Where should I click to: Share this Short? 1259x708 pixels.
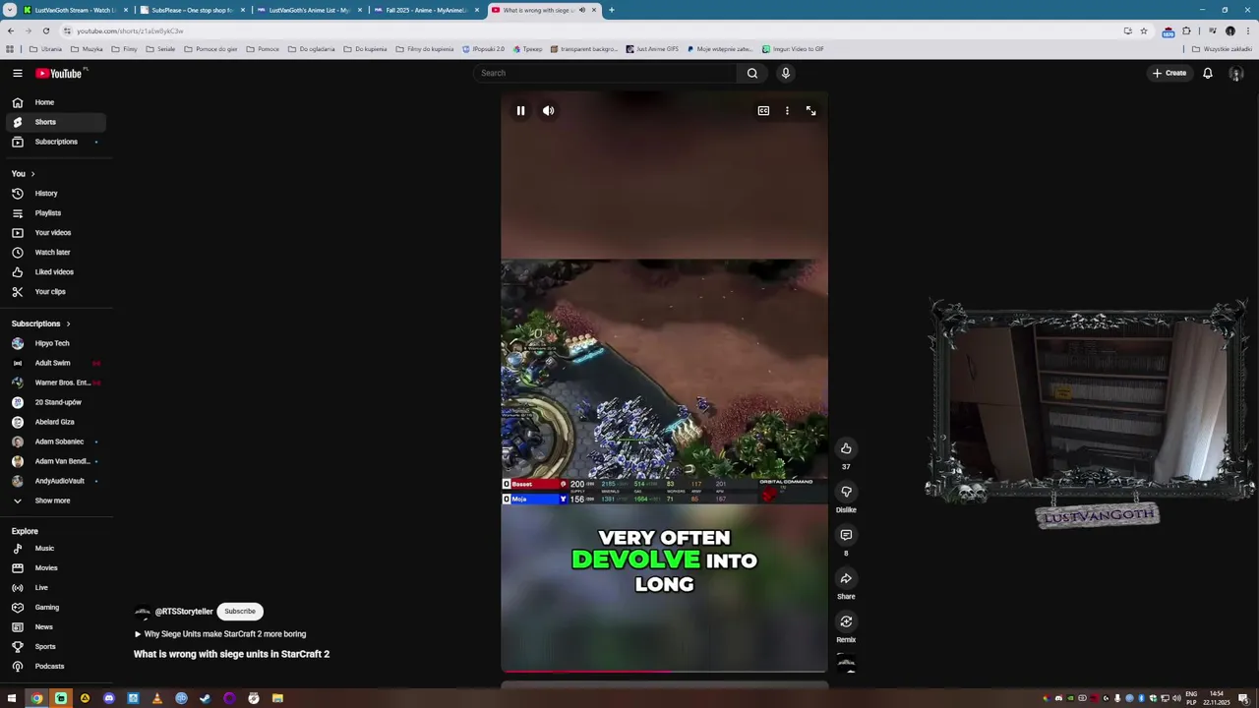point(846,578)
